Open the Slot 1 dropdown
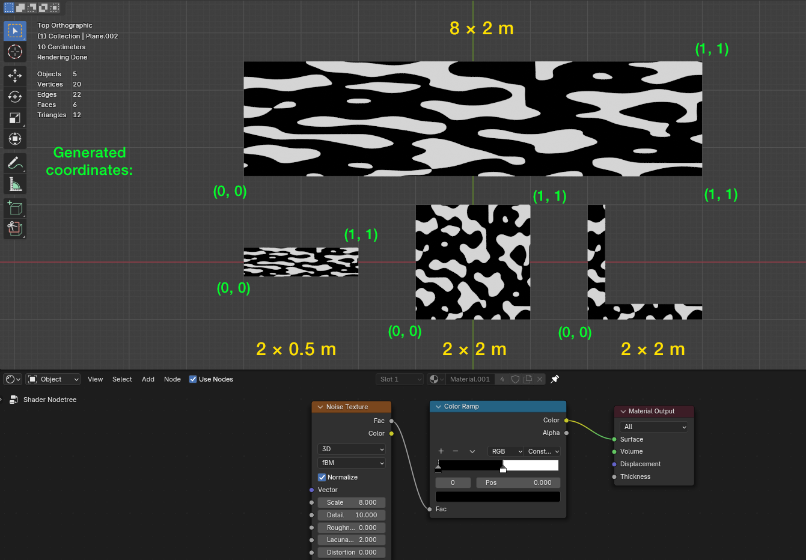Viewport: 806px width, 560px height. 400,379
